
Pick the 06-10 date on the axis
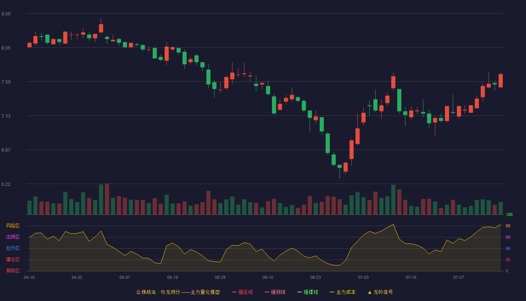(x=268, y=277)
